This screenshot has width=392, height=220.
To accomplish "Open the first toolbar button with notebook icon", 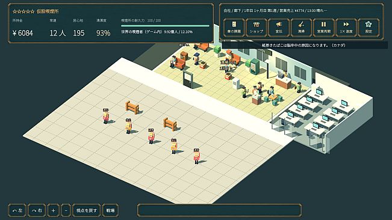I will click(234, 27).
